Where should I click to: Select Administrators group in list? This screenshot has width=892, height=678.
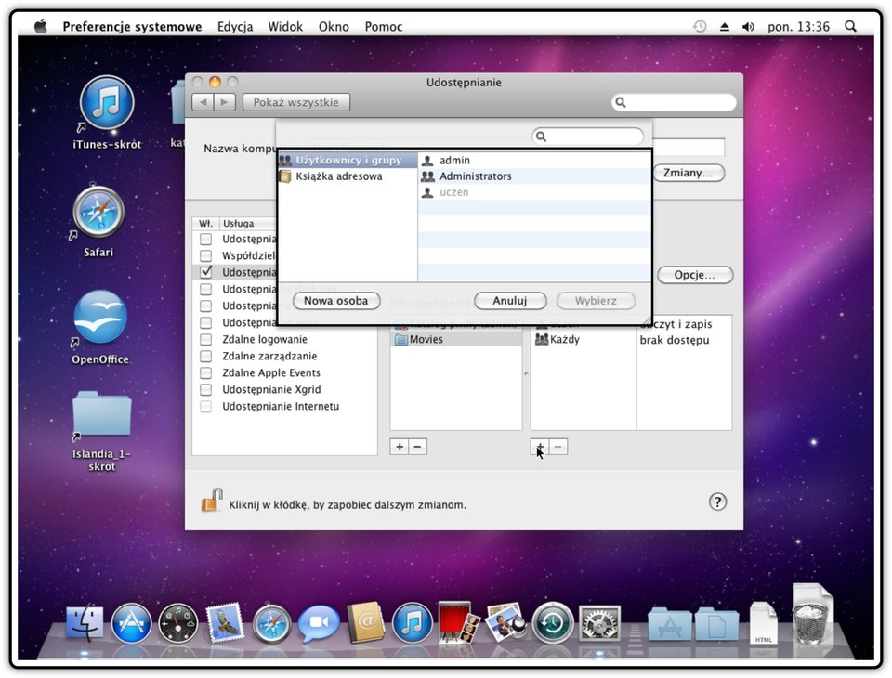coord(534,176)
